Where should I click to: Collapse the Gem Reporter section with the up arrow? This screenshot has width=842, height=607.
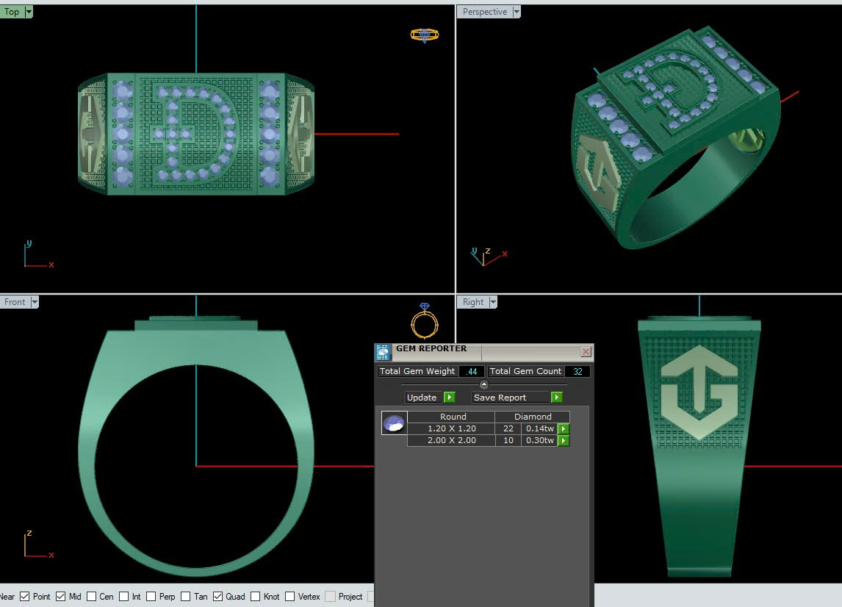[483, 384]
